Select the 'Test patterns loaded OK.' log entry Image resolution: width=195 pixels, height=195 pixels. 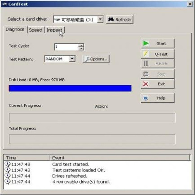click(x=97, y=170)
